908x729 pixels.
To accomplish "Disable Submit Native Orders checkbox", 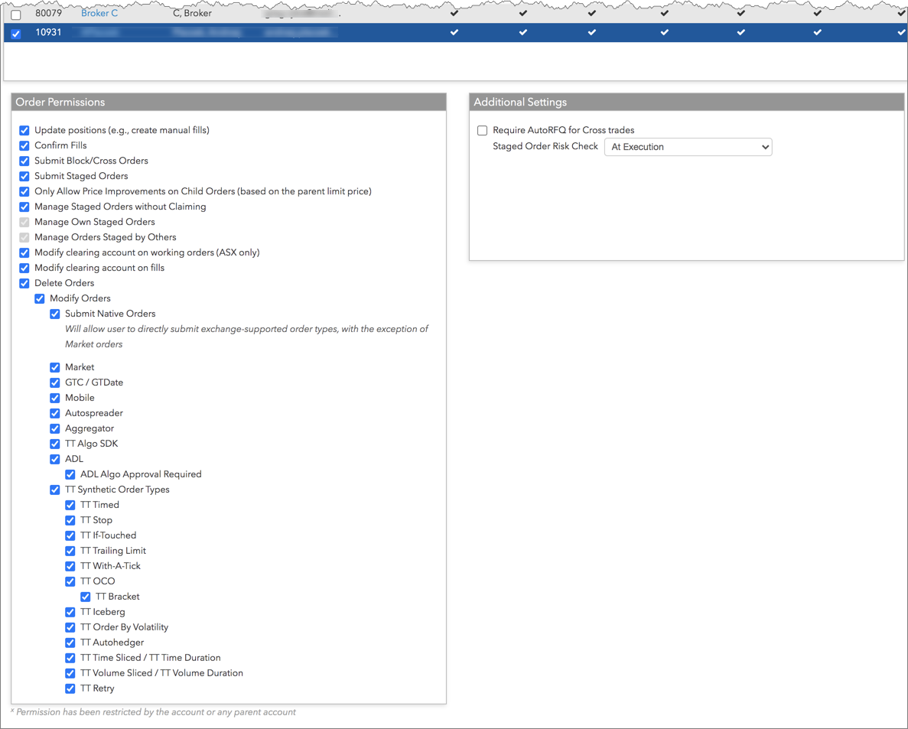I will 55,314.
